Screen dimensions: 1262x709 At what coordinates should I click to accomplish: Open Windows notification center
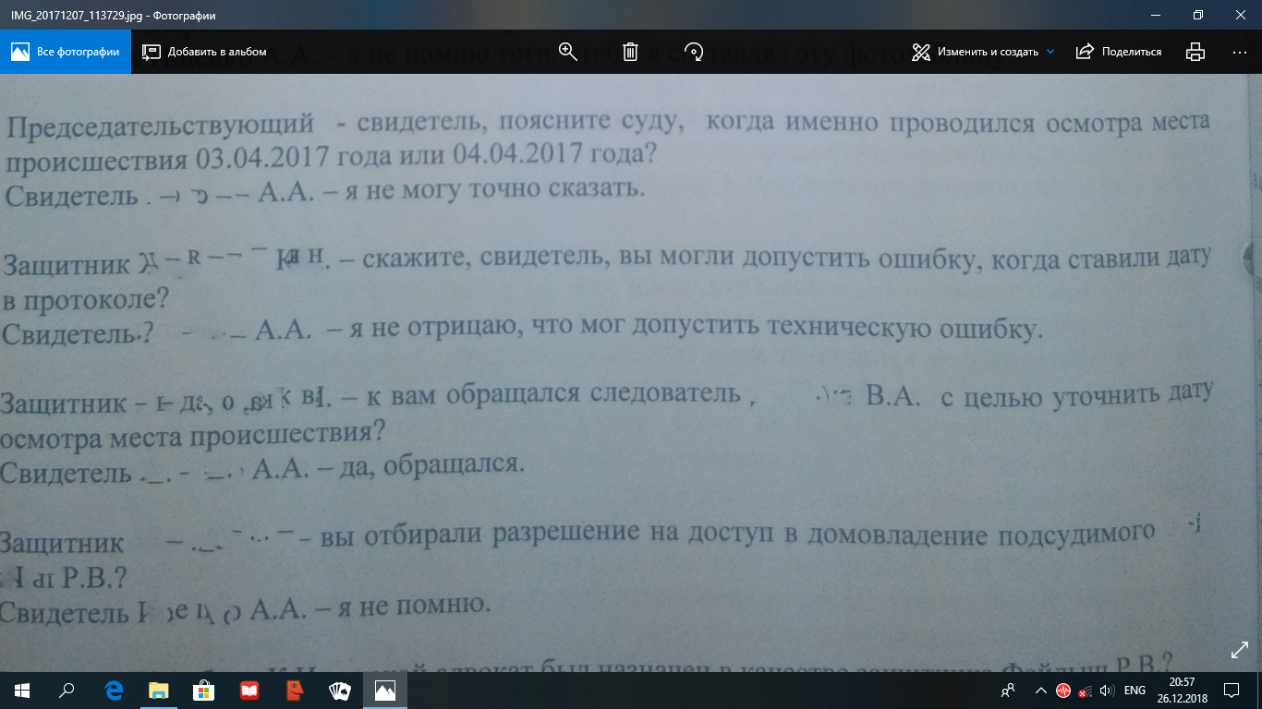click(1231, 690)
